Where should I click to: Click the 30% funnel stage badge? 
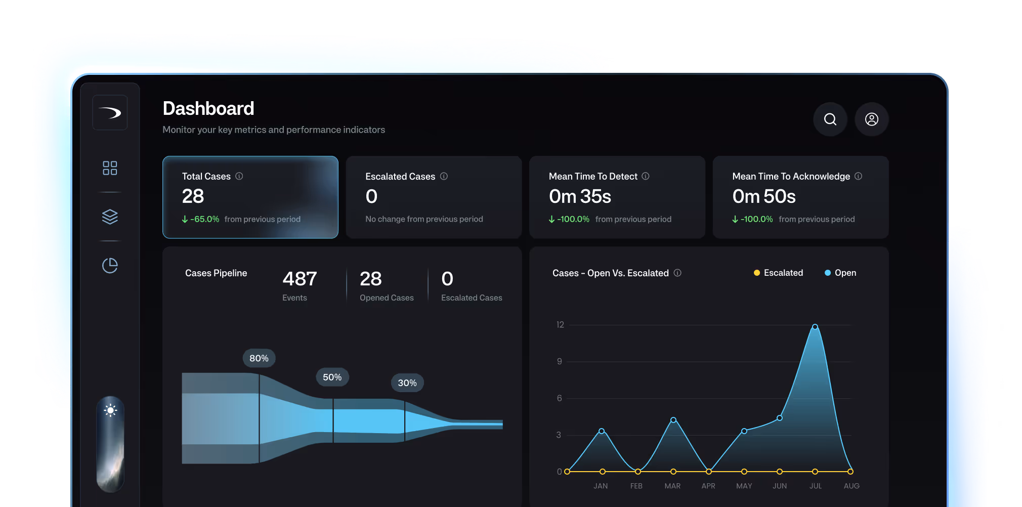pos(407,383)
